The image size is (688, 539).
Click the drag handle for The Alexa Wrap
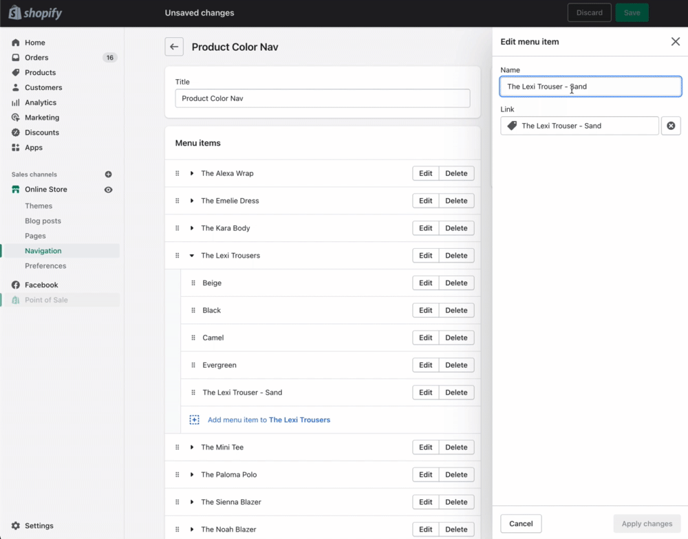tap(178, 173)
